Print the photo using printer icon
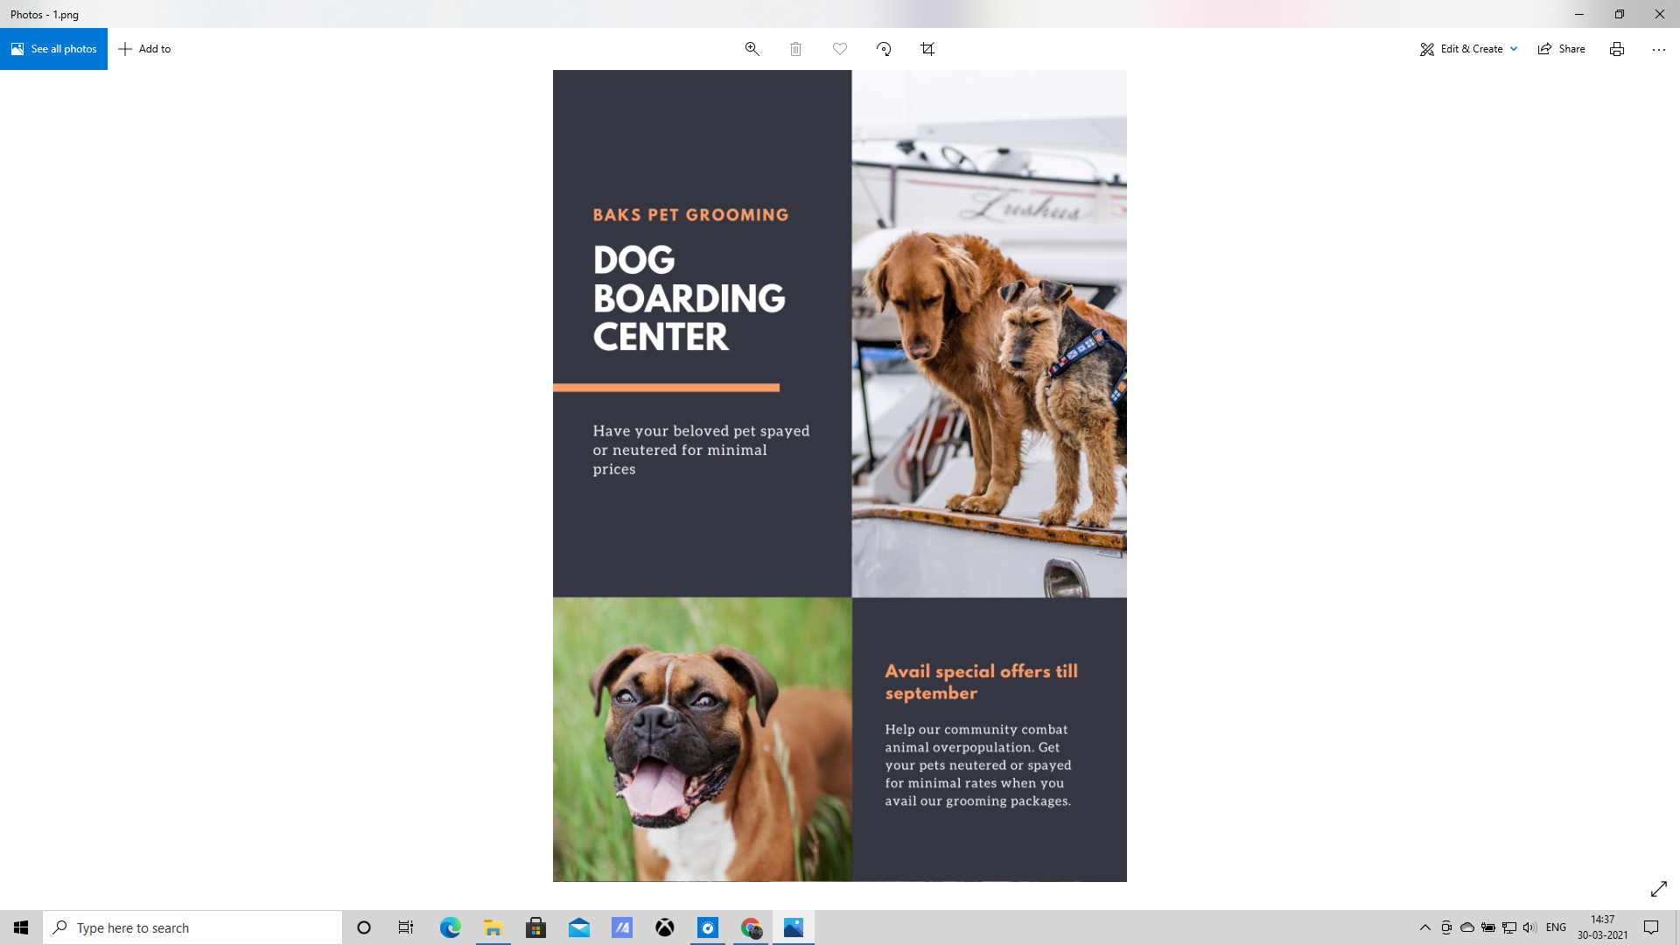The image size is (1680, 945). click(x=1616, y=49)
